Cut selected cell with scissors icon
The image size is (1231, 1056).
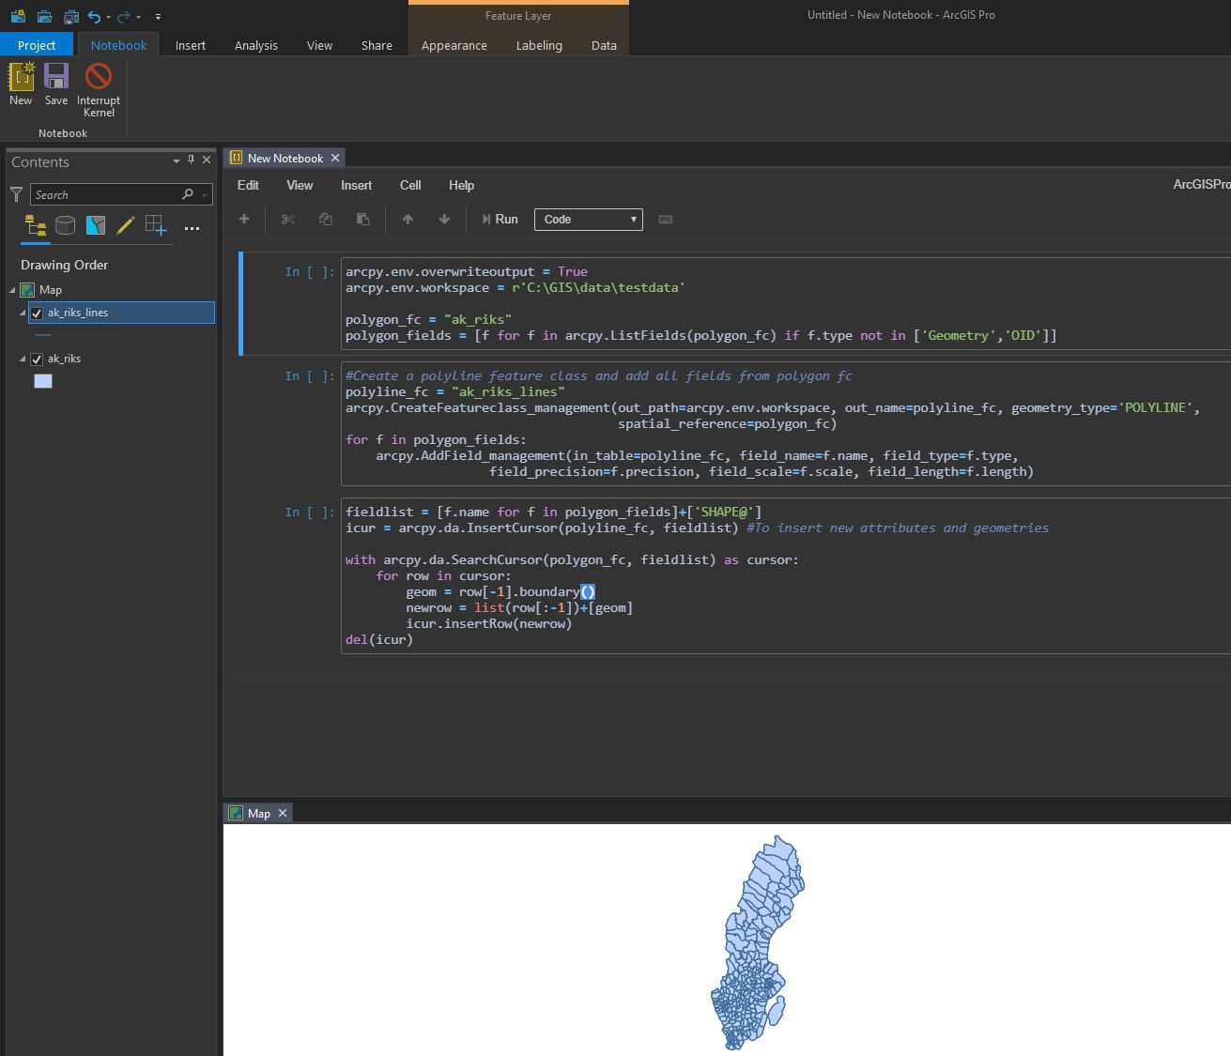click(288, 219)
